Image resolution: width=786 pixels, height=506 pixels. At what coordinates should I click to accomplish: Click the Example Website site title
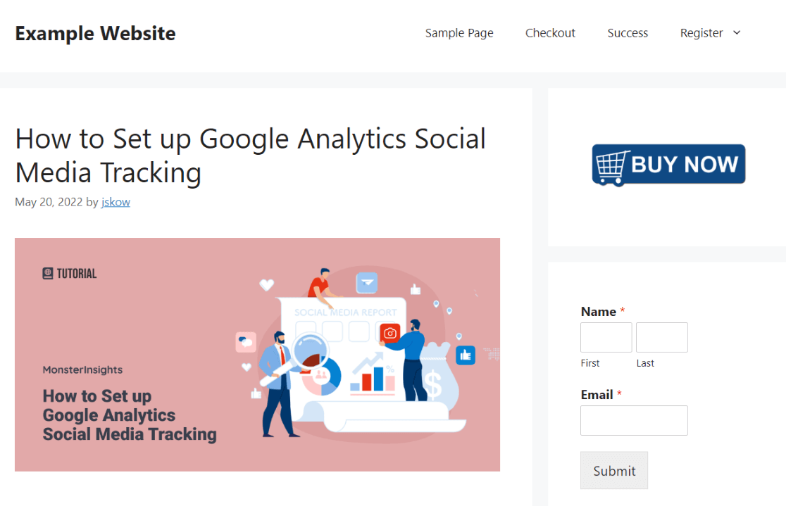click(x=95, y=32)
